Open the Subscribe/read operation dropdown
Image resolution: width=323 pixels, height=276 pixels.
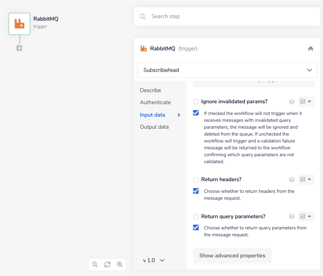coord(227,70)
